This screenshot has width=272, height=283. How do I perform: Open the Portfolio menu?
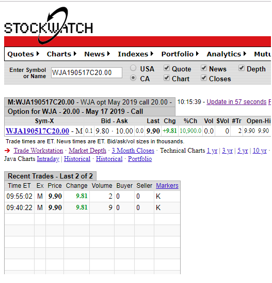click(178, 54)
